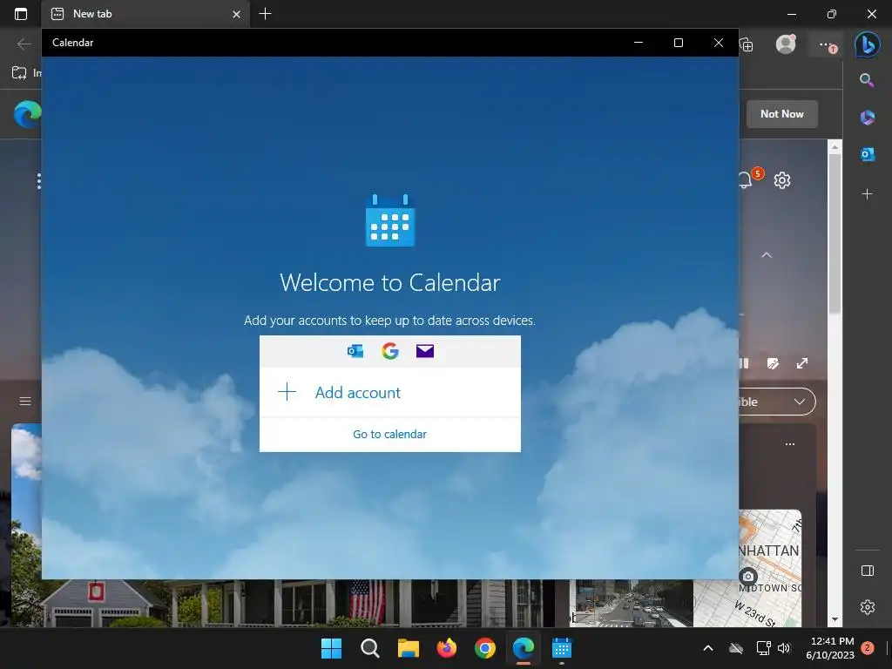Viewport: 892px width, 669px height.
Task: Open new tab page notifications bell
Action: point(746,179)
